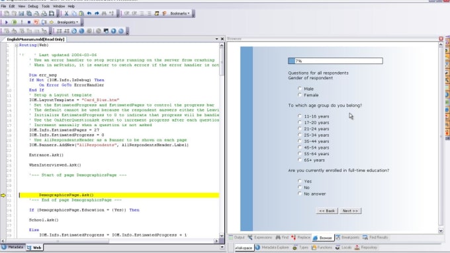Click the Stop square icon in debug toolbar
Viewport: 450px width, 253px height.
point(29,22)
